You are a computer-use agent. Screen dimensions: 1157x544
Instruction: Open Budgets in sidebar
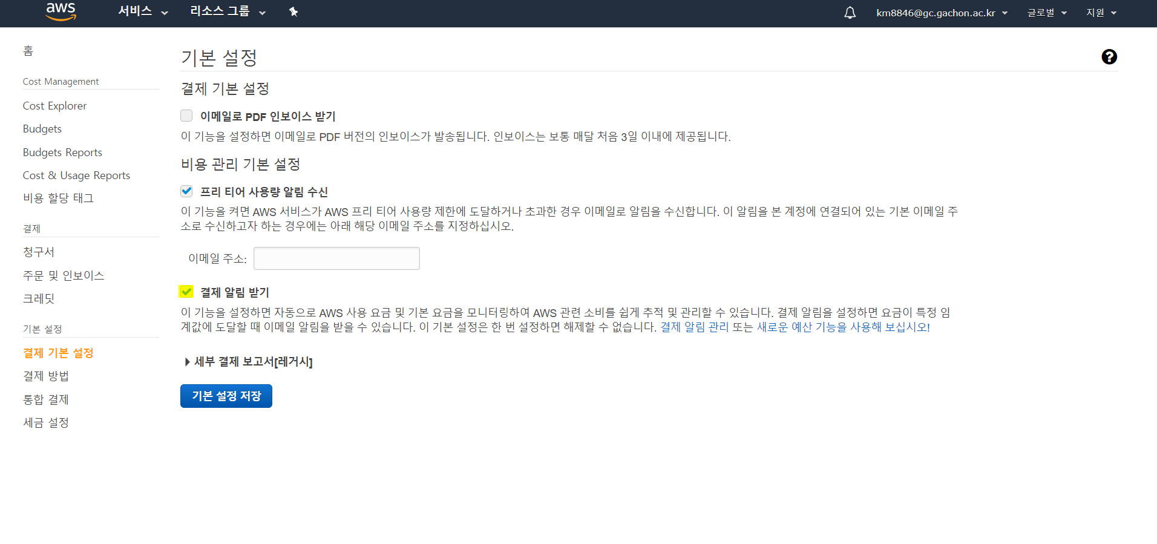coord(42,129)
